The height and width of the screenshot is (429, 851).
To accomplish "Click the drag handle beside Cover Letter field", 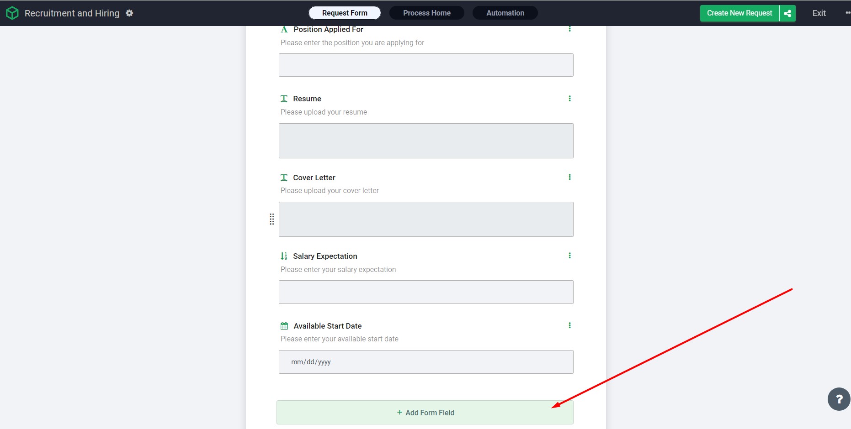I will (x=272, y=219).
